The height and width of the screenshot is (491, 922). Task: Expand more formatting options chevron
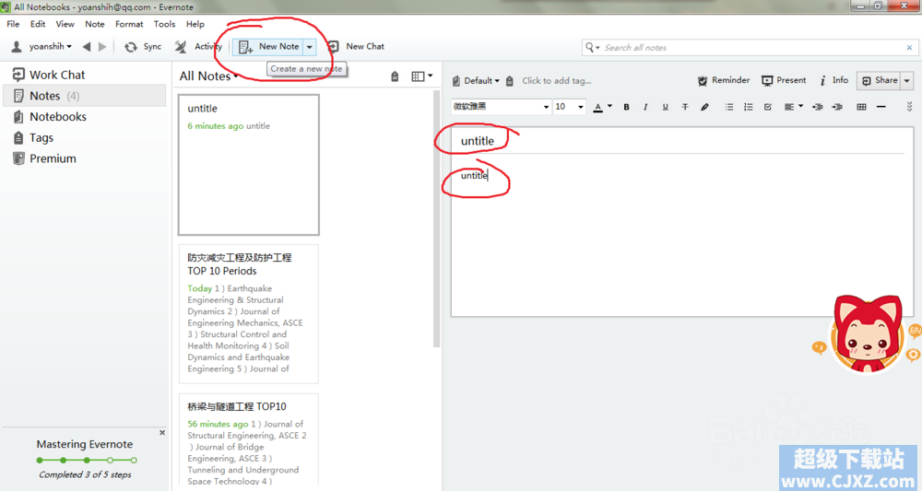tap(909, 106)
